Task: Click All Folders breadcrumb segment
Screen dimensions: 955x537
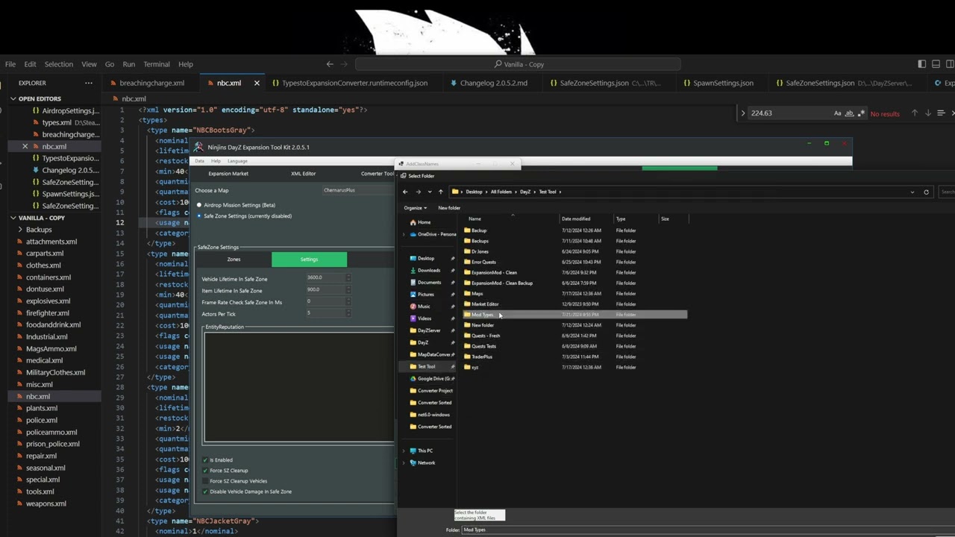Action: [x=501, y=192]
